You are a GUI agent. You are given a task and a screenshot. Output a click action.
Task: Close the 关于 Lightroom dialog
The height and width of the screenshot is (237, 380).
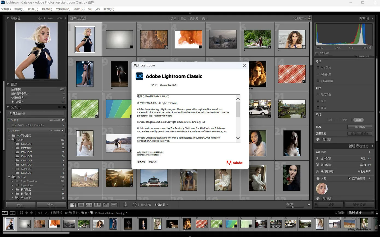pos(244,65)
